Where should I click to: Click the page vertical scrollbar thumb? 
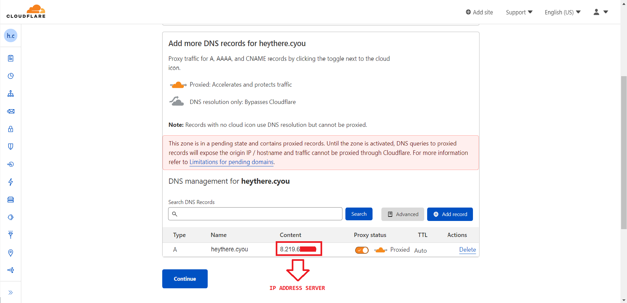point(624,152)
